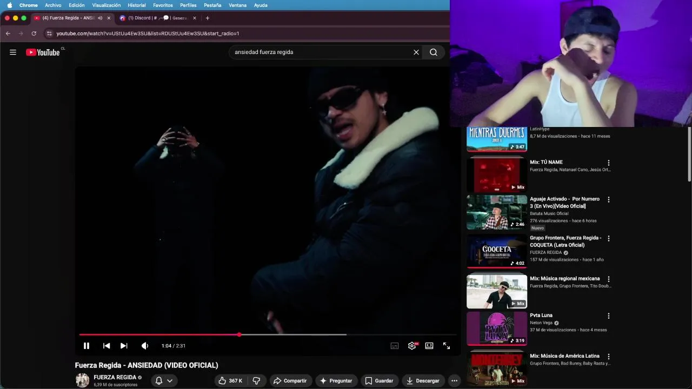Skip to next video in the player
This screenshot has height=389, width=692.
pyautogui.click(x=124, y=346)
